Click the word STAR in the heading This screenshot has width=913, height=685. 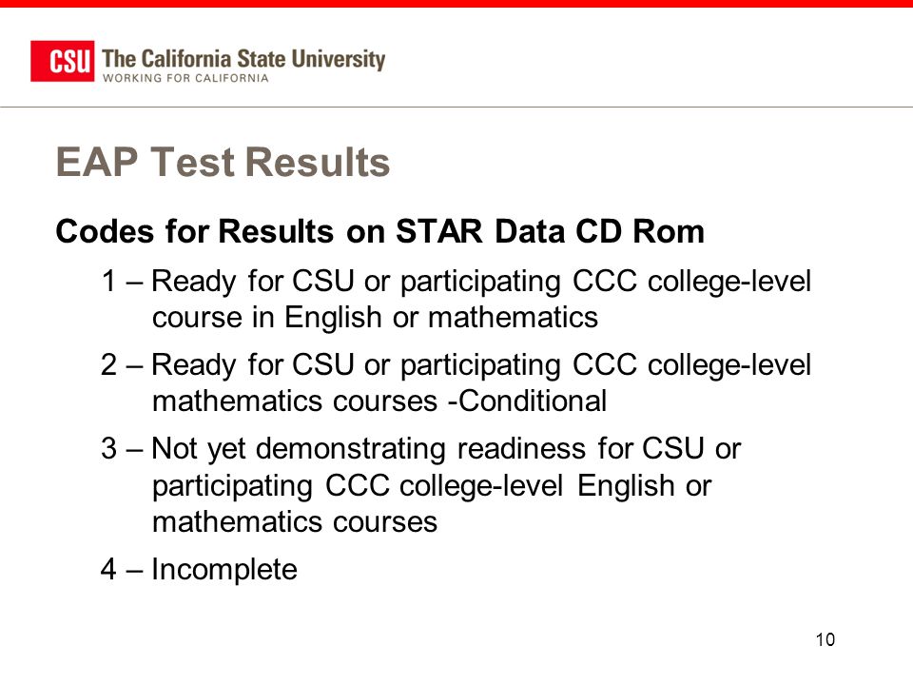tap(439, 231)
